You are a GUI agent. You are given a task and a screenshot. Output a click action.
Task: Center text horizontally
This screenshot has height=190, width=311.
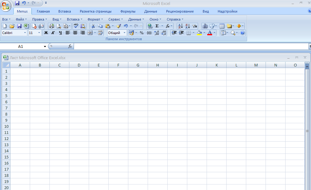point(75,33)
